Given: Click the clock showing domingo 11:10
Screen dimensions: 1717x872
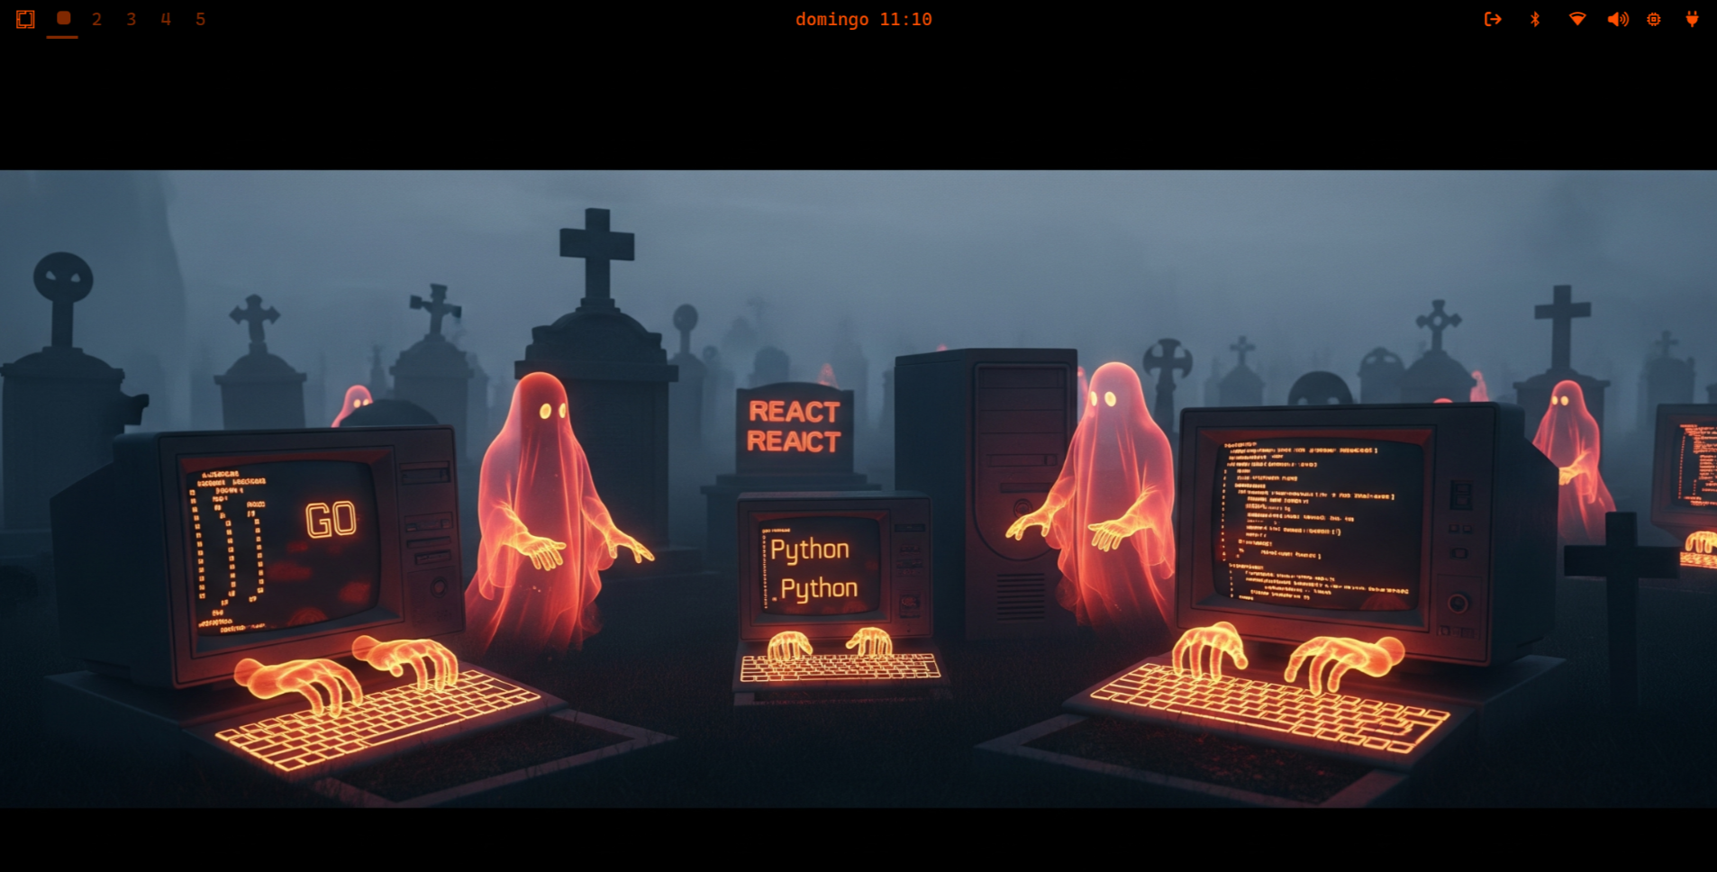Looking at the screenshot, I should coord(863,19).
